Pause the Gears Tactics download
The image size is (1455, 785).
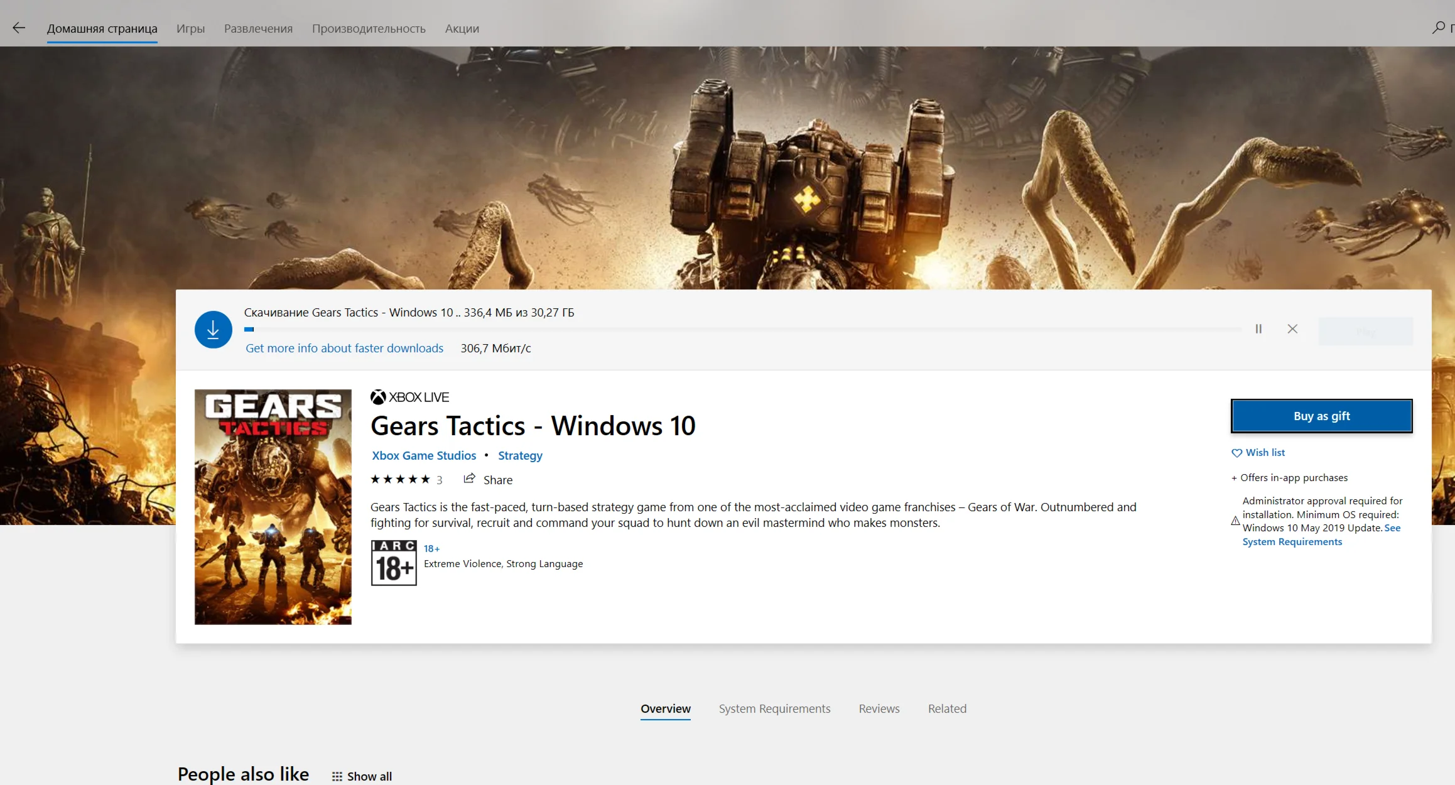click(x=1258, y=329)
